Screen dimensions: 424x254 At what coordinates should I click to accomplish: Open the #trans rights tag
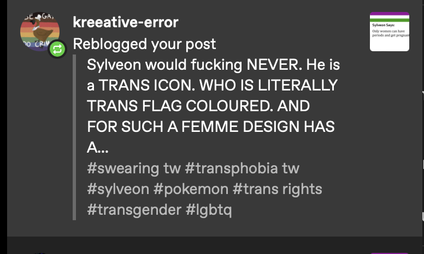(278, 189)
